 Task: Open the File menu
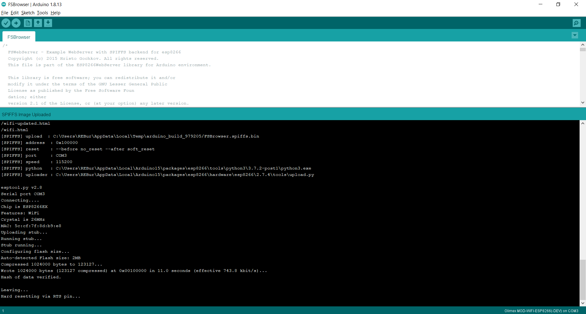point(5,13)
